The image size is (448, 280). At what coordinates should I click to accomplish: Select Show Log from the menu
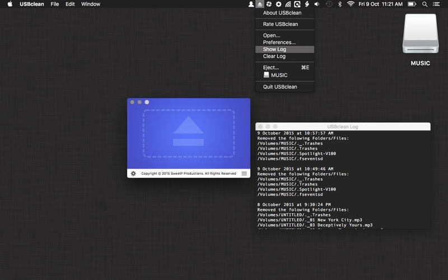(x=274, y=49)
